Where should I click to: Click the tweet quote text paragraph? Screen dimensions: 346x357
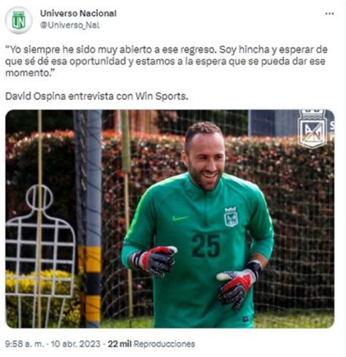pos(166,61)
